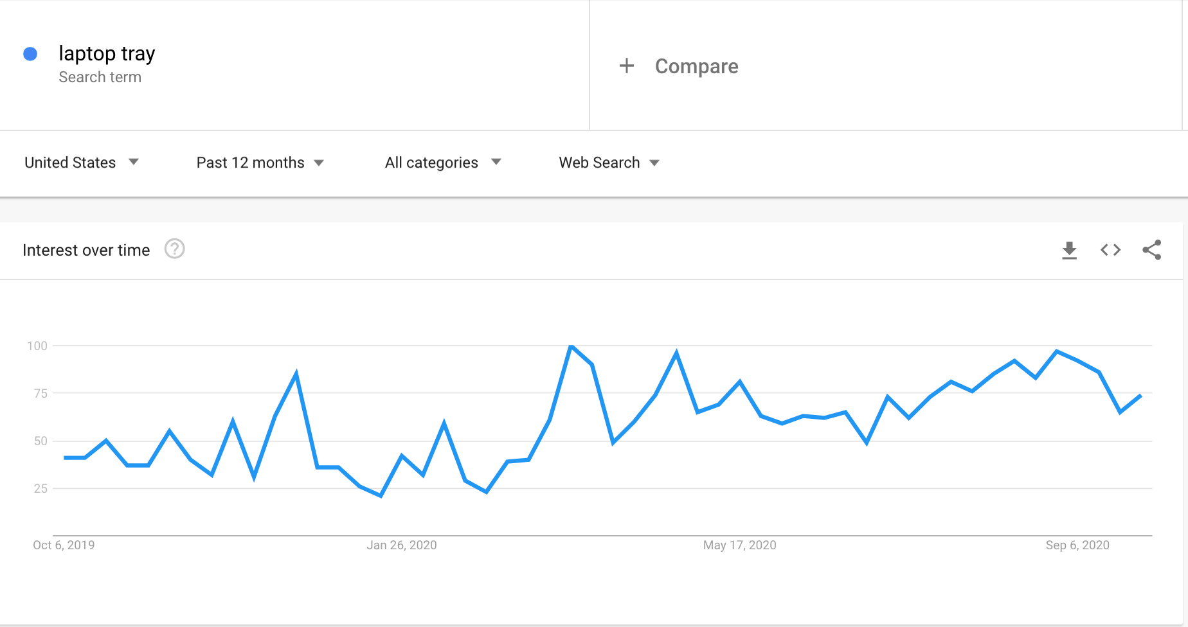
Task: Click the Search term subtitle
Action: pyautogui.click(x=100, y=77)
